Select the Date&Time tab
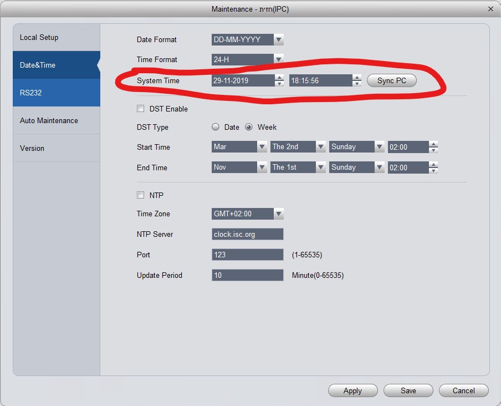The image size is (501, 406). [57, 65]
